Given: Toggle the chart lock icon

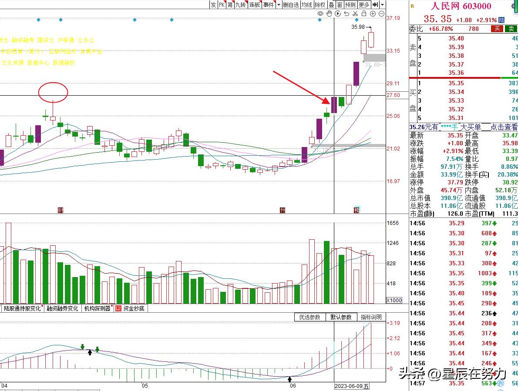Looking at the screenshot, I should (x=364, y=13).
